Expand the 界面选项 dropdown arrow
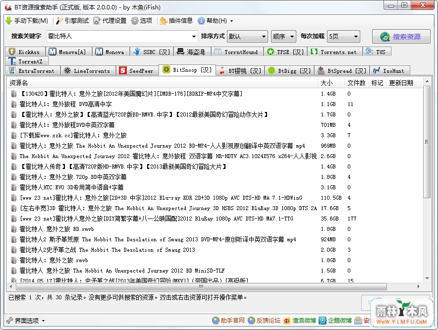This screenshot has width=438, height=330. pyautogui.click(x=43, y=321)
